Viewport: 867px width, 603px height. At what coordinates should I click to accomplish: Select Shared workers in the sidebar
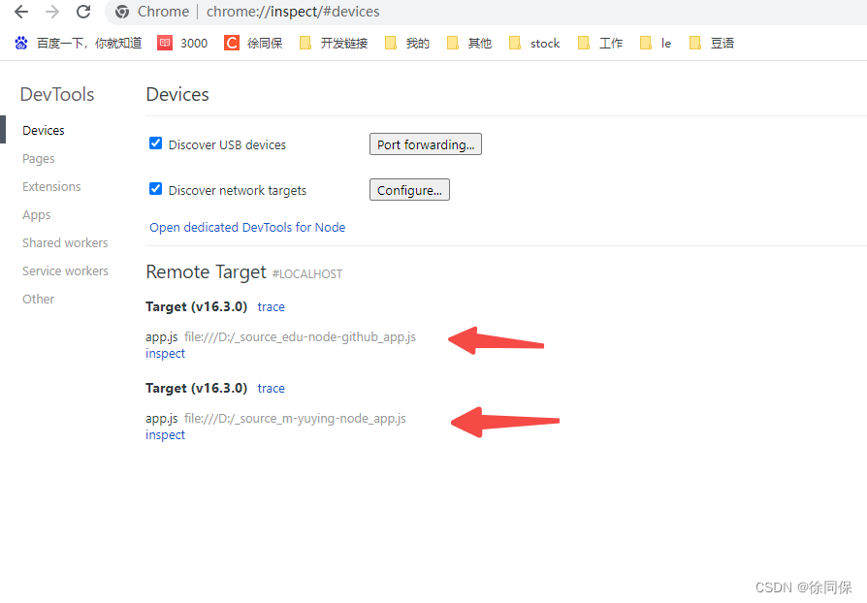(x=65, y=243)
